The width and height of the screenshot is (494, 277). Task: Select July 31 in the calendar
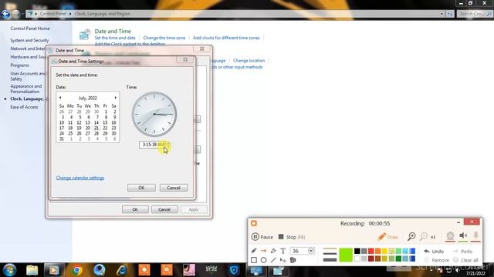[62, 138]
